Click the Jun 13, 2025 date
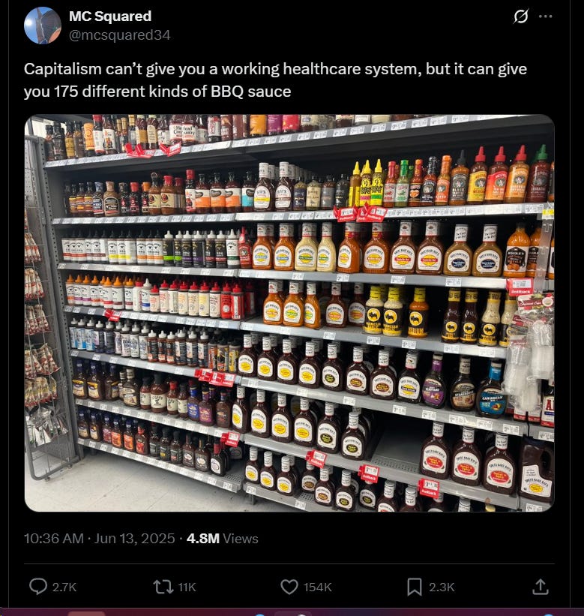584x616 pixels. tap(135, 538)
